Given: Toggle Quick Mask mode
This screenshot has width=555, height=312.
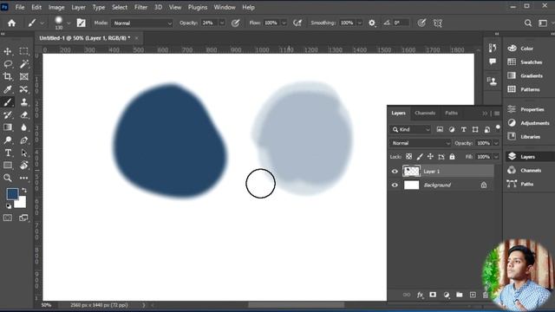Looking at the screenshot, I should [8, 218].
